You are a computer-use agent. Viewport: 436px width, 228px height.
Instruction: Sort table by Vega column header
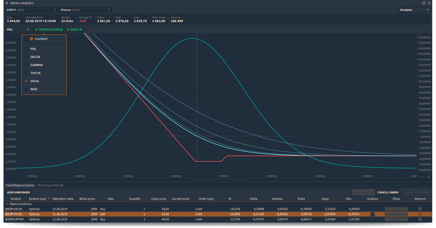click(x=325, y=199)
